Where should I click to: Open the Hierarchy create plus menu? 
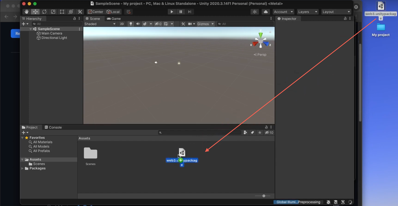coord(25,24)
